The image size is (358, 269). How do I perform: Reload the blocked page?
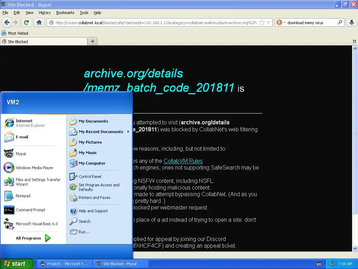27,22
